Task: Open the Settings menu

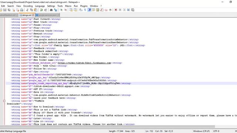Action: pos(51,6)
